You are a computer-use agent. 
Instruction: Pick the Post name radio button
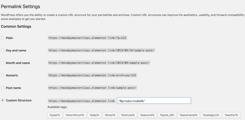tap(3, 88)
